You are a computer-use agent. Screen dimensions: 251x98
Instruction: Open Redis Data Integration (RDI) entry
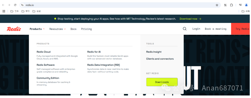(x=104, y=65)
